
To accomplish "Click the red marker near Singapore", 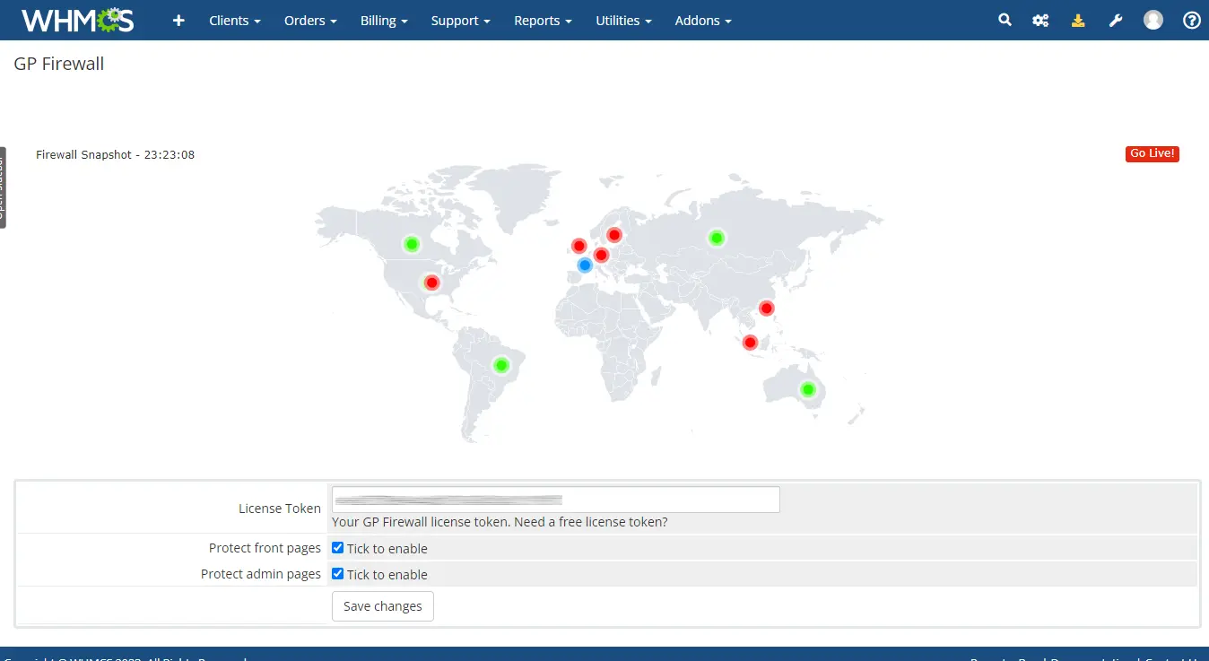I will point(750,342).
